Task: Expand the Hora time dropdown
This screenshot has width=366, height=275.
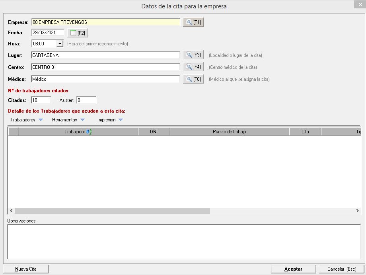Action: (x=60, y=44)
